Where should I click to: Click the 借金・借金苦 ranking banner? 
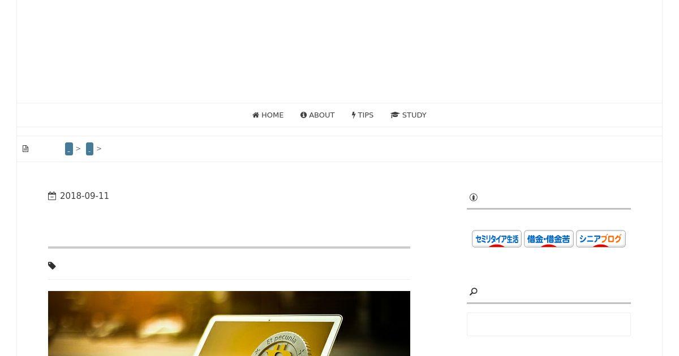pos(549,238)
